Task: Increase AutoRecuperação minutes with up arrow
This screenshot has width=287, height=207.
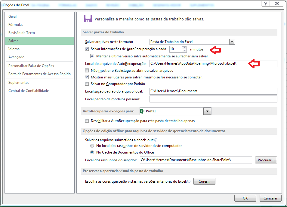Action: (x=184, y=47)
